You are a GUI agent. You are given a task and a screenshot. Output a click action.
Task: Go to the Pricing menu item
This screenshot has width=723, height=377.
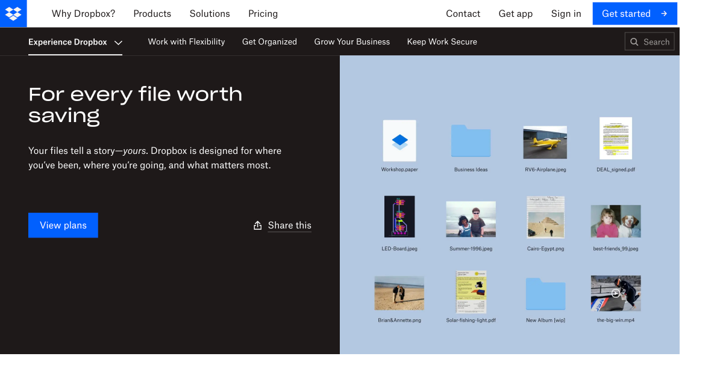(263, 13)
